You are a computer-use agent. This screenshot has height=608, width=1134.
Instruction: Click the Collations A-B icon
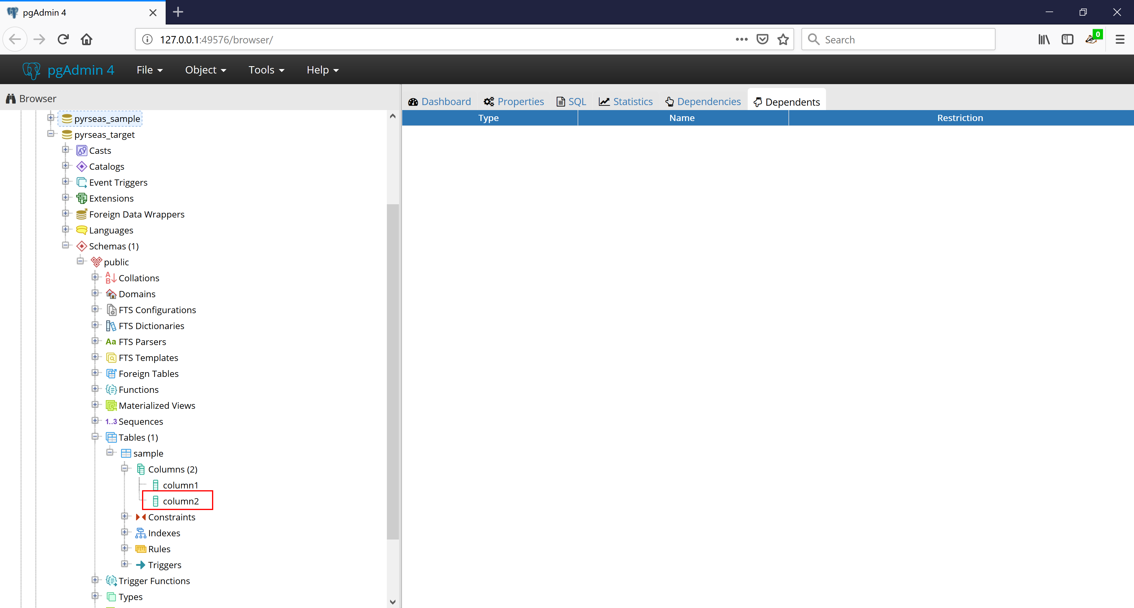(111, 278)
